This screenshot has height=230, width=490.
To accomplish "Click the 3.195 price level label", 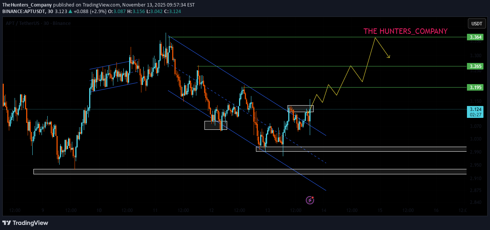I will [474, 88].
